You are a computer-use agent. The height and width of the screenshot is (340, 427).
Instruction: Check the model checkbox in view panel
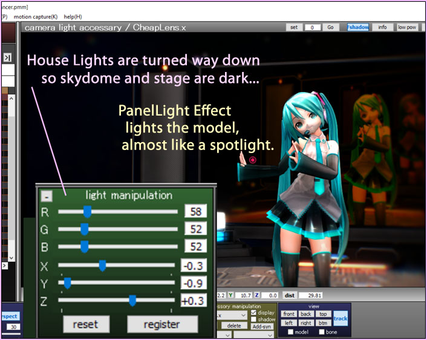pos(291,332)
